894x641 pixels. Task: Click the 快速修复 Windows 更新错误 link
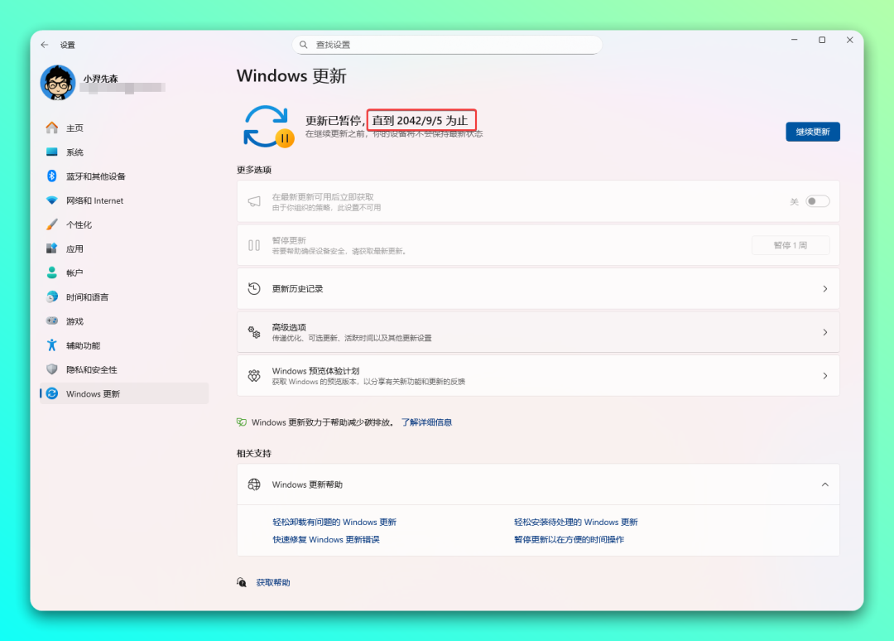click(326, 540)
